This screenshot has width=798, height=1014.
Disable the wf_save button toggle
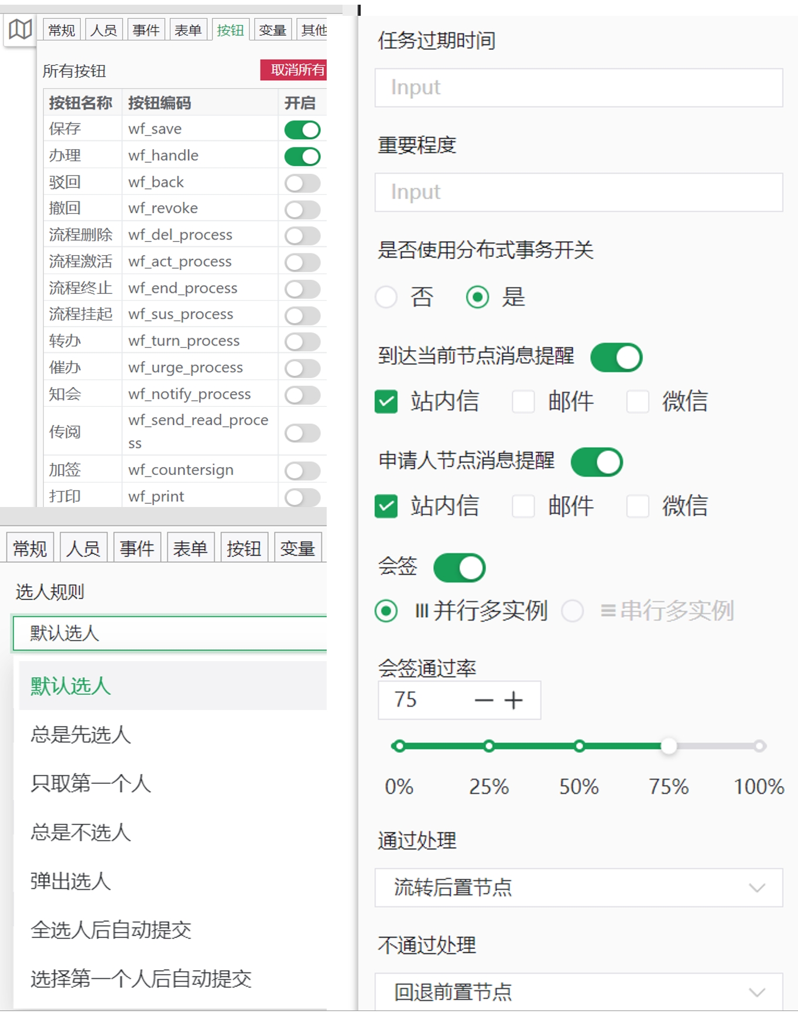tap(302, 129)
